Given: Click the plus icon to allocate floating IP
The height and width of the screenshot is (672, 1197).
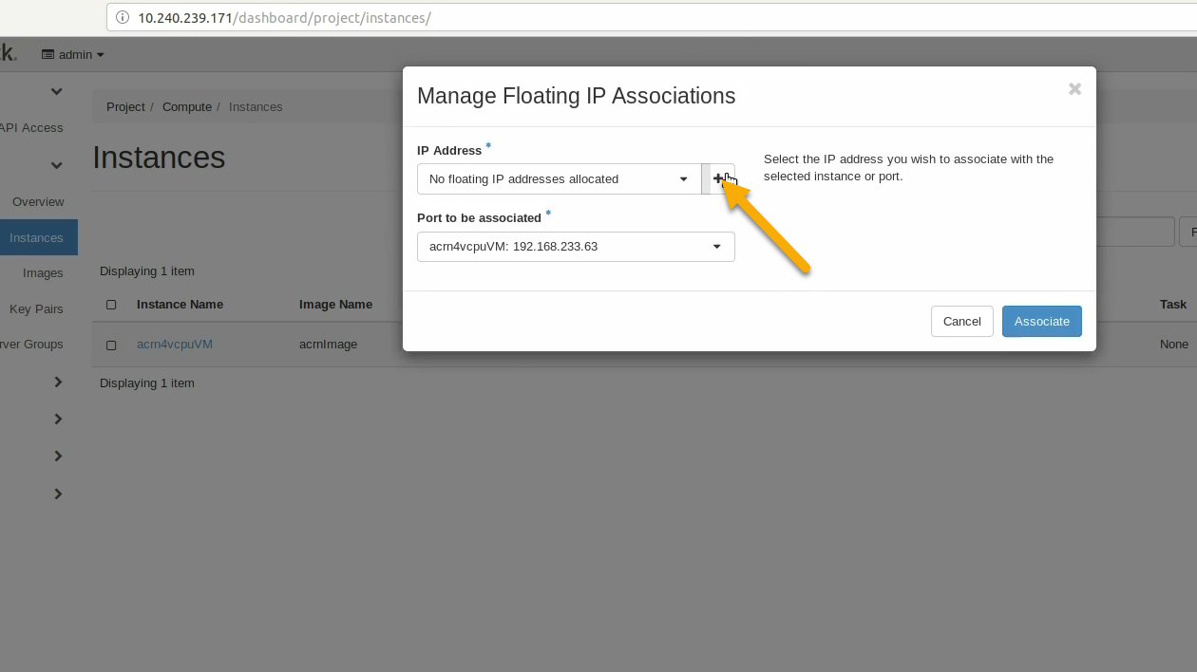Looking at the screenshot, I should pos(718,178).
